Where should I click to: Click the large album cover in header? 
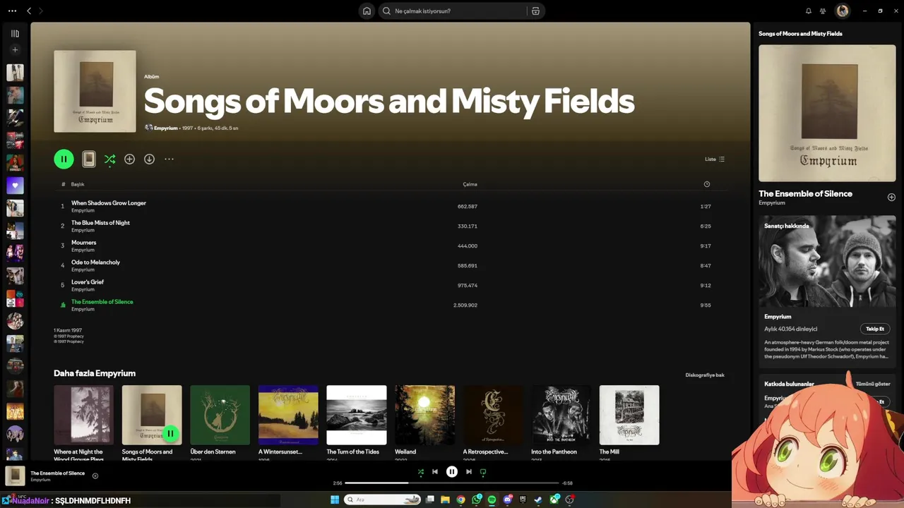coord(95,91)
